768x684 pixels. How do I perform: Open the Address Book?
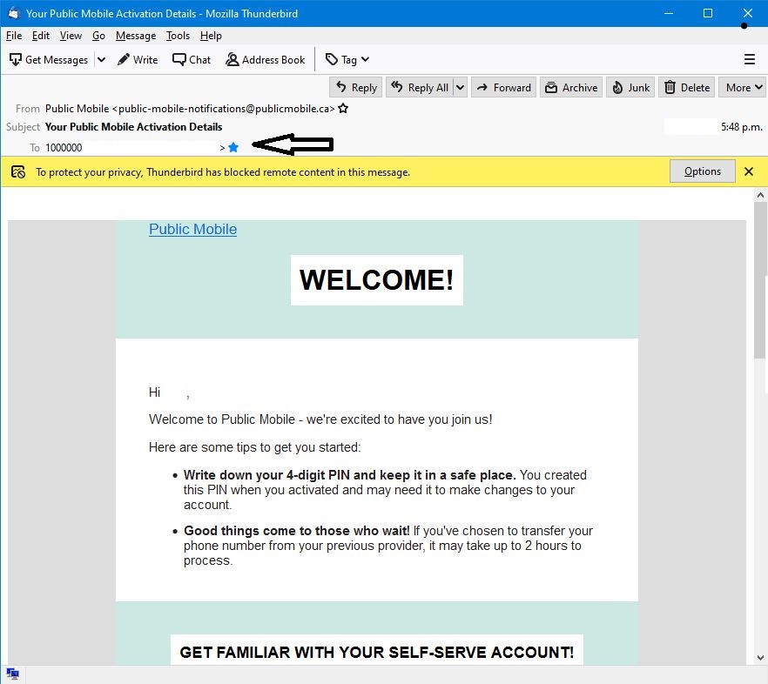pos(265,60)
